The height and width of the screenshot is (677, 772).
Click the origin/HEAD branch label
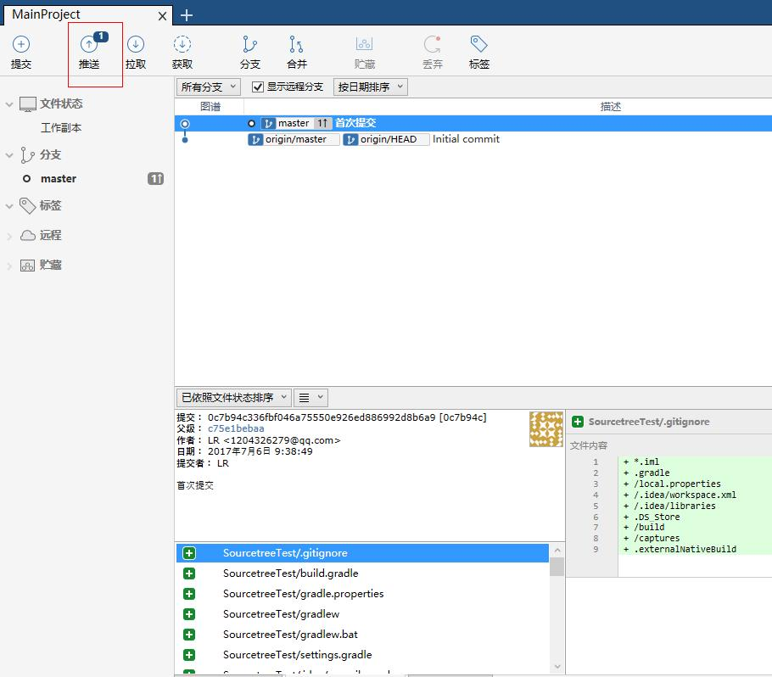pyautogui.click(x=386, y=139)
